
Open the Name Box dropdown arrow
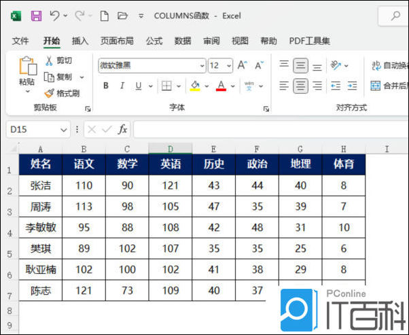(64, 129)
